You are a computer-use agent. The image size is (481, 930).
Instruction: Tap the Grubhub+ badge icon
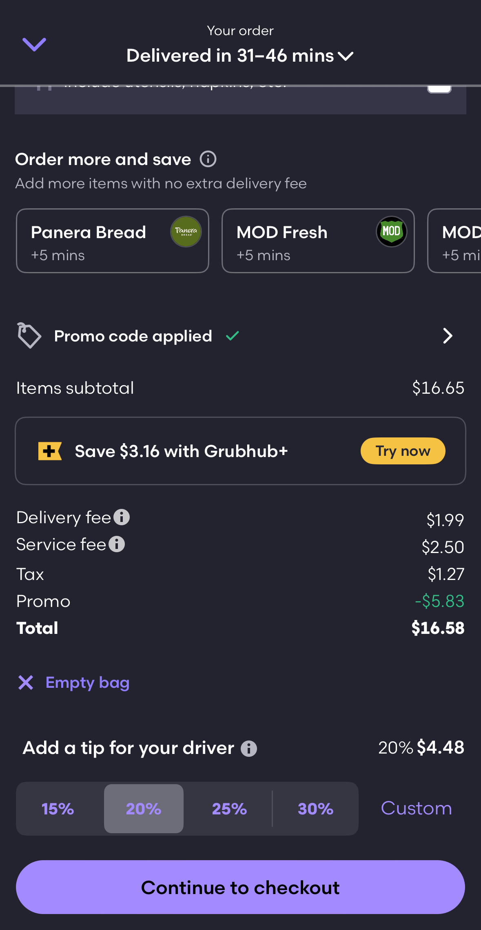[50, 451]
